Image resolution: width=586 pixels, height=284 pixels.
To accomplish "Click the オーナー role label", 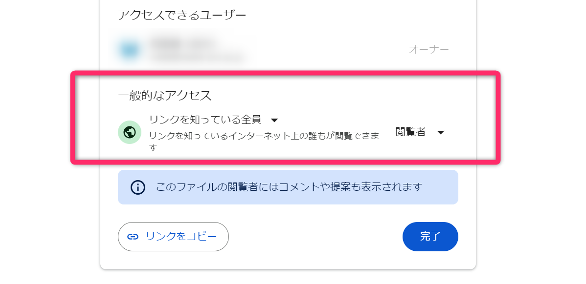I will tap(428, 49).
